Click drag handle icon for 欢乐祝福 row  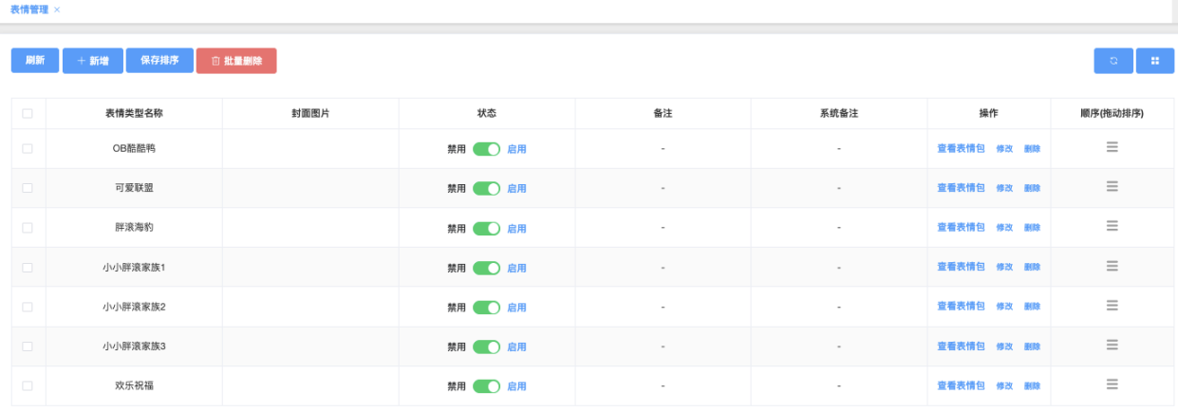[x=1112, y=384]
